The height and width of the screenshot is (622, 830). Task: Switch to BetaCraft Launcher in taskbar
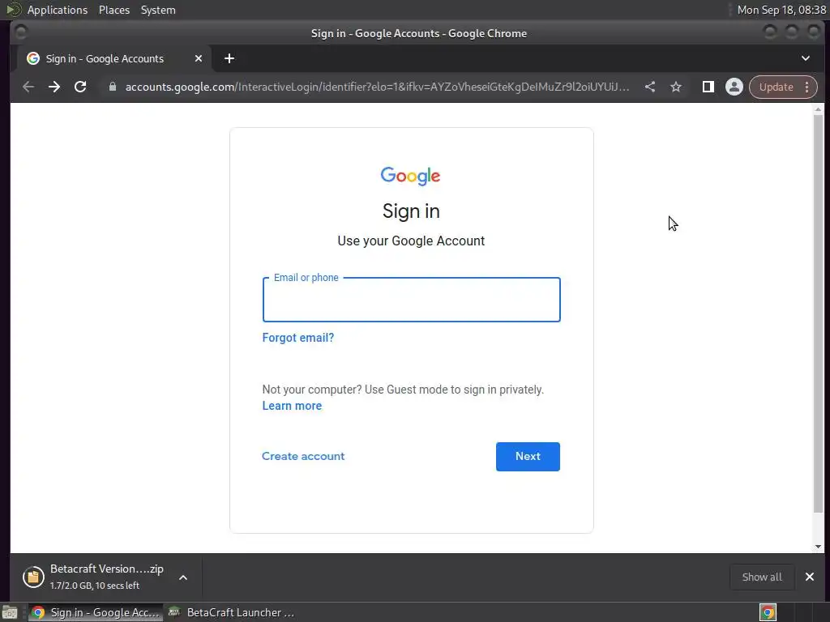pos(231,612)
